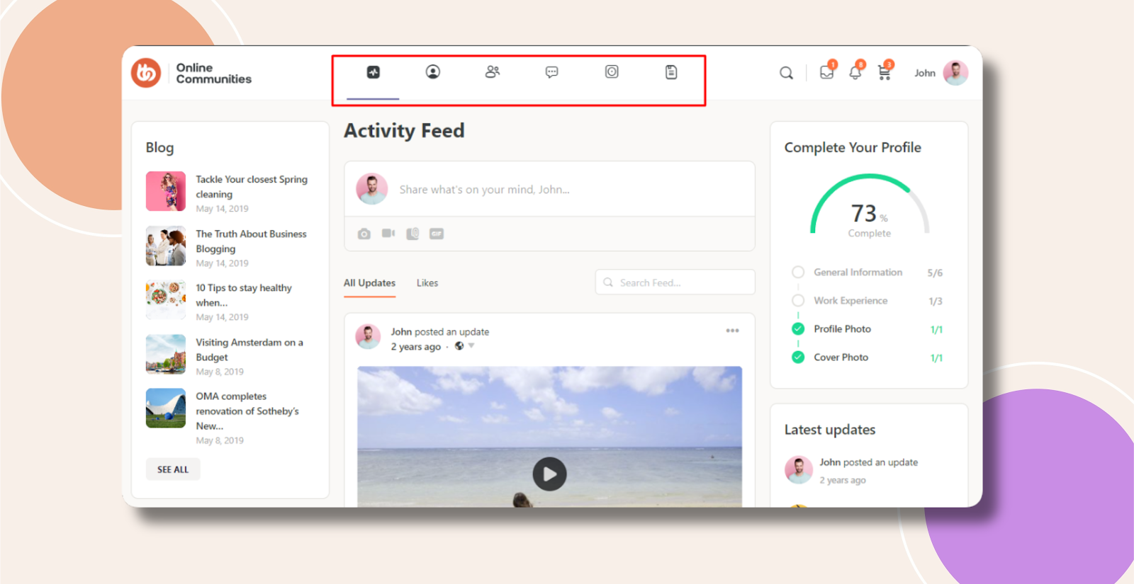The width and height of the screenshot is (1134, 584).
Task: Open the Activity feed nav icon
Action: [x=374, y=72]
